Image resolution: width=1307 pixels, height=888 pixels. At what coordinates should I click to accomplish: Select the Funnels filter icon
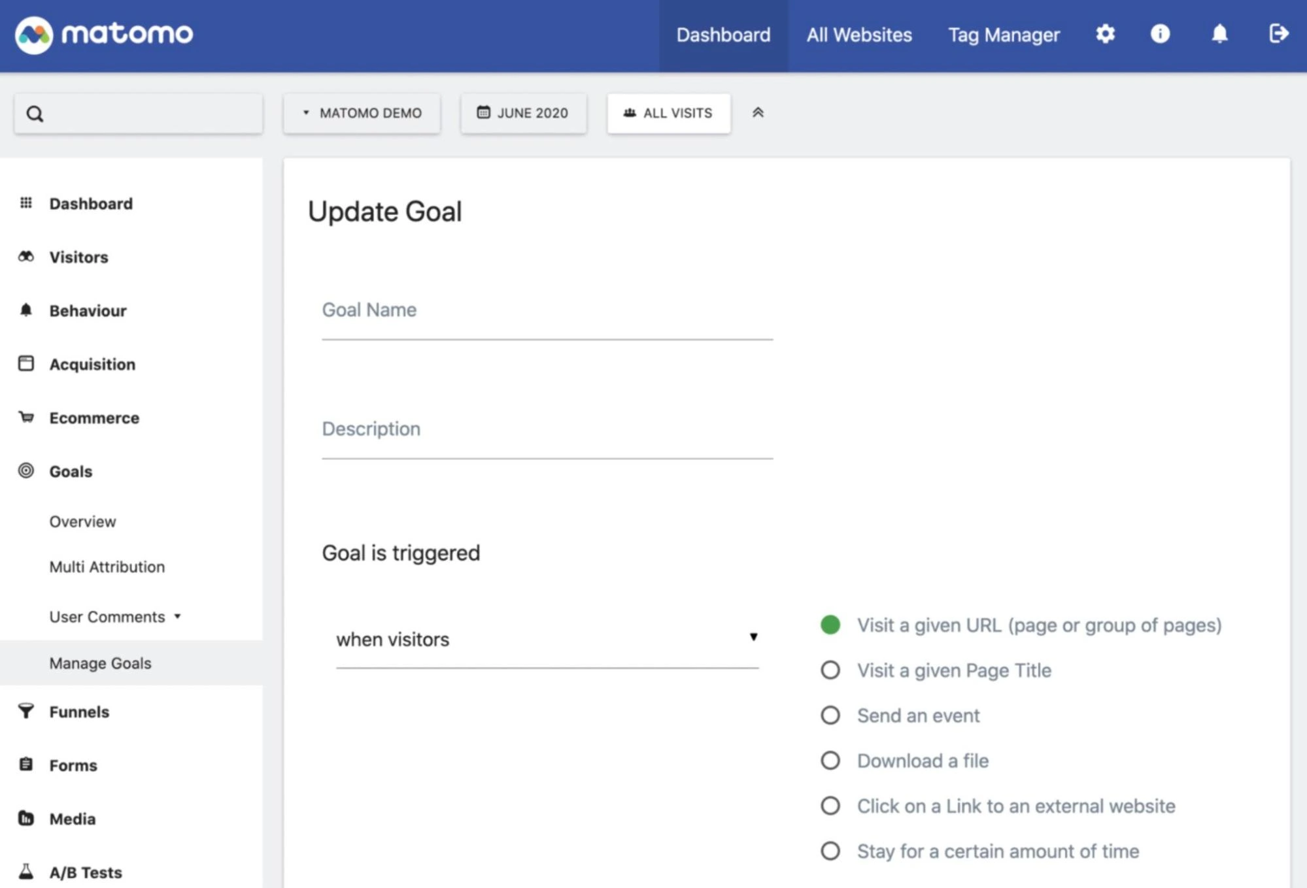(x=26, y=712)
